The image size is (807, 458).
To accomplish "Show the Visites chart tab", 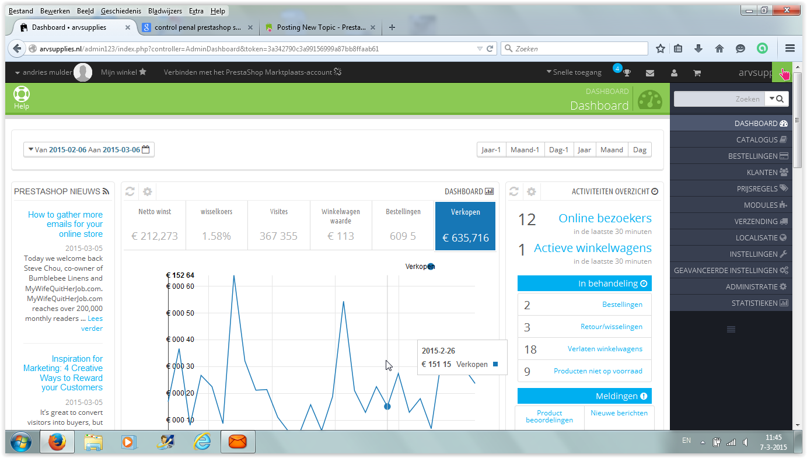I will tap(279, 225).
